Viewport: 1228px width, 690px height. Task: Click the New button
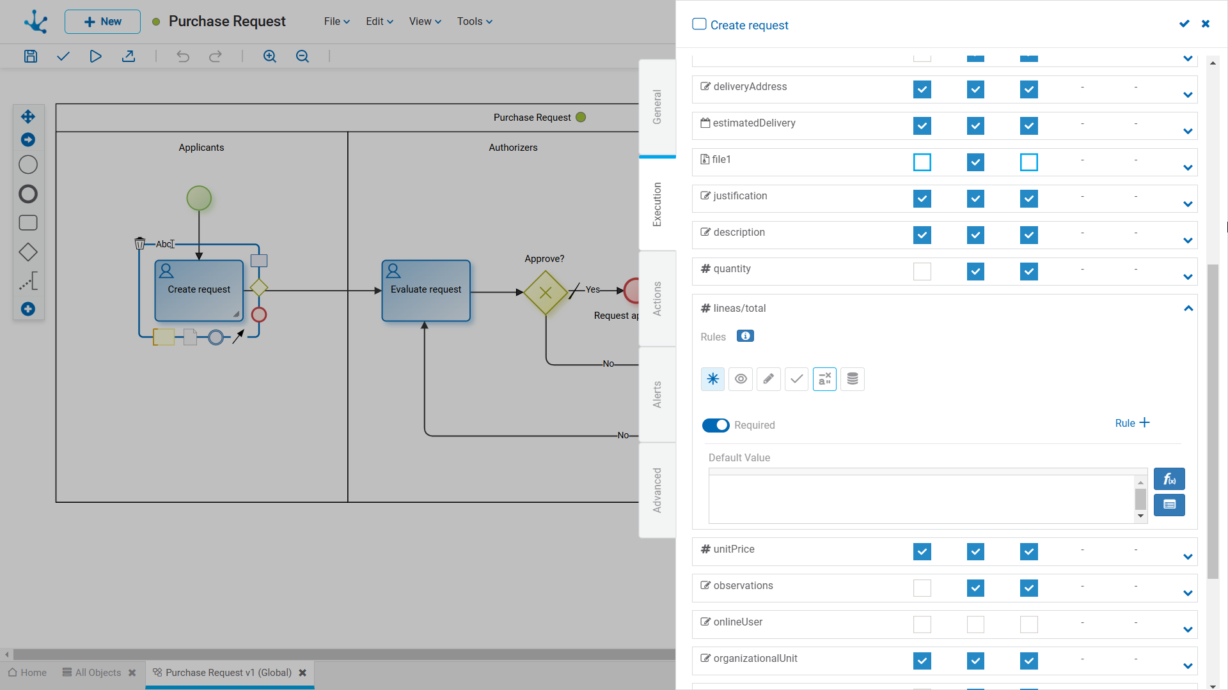point(102,22)
